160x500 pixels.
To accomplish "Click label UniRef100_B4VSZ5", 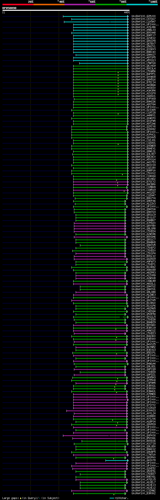I will tap(143, 344).
